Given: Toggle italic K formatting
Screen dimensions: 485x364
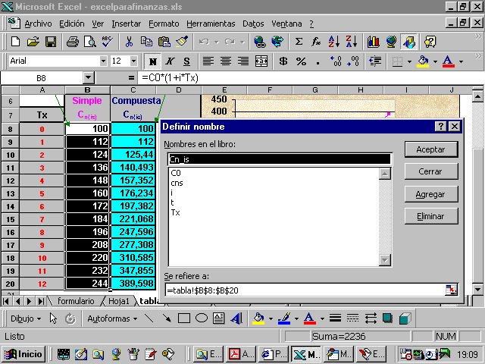Looking at the screenshot, I should tap(169, 61).
